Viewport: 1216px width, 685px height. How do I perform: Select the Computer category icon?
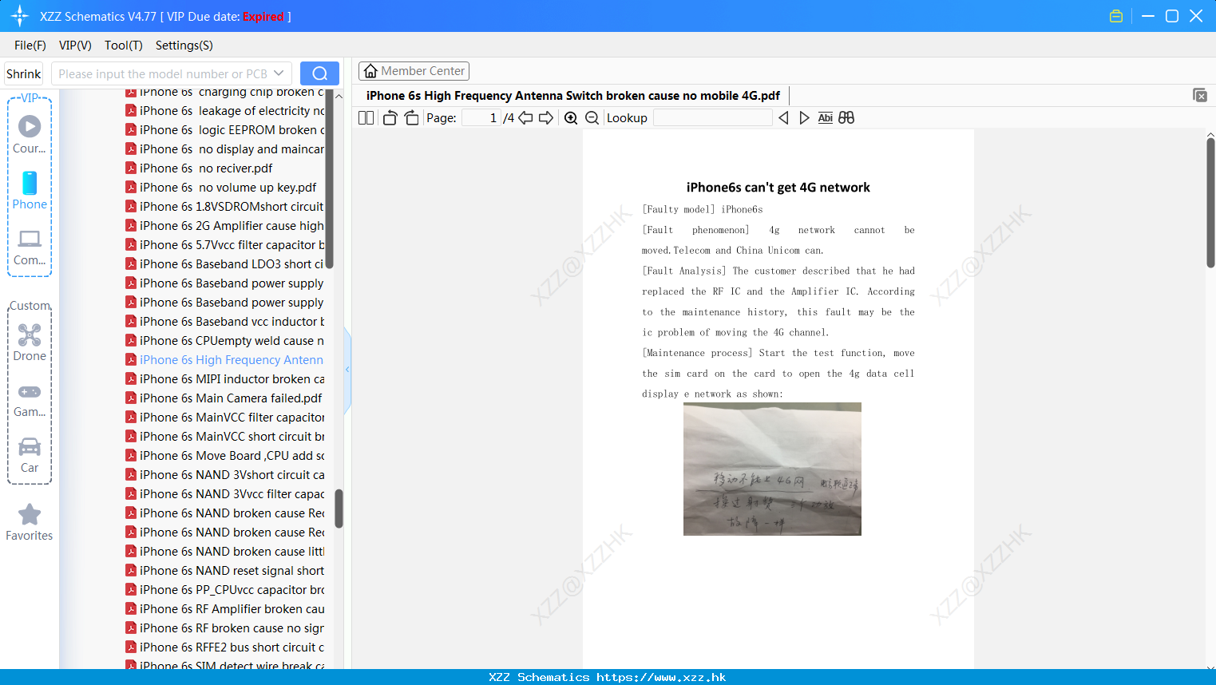point(30,247)
